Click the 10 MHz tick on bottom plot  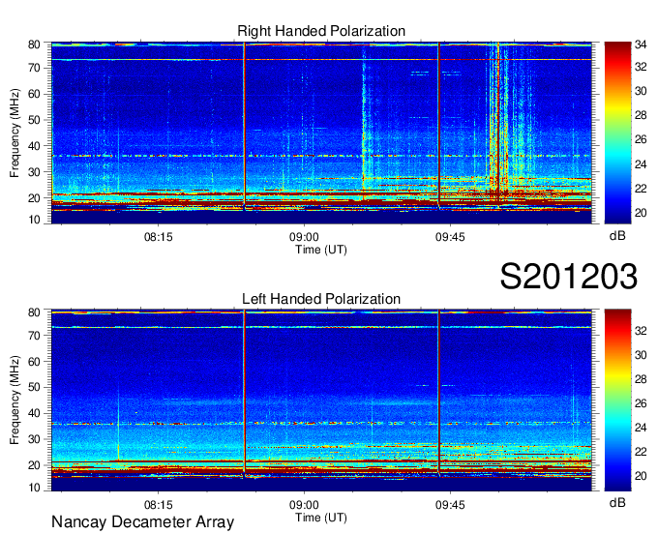(x=34, y=488)
